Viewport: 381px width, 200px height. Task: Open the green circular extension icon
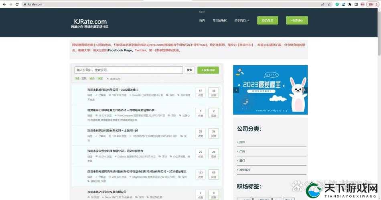[x=337, y=4]
